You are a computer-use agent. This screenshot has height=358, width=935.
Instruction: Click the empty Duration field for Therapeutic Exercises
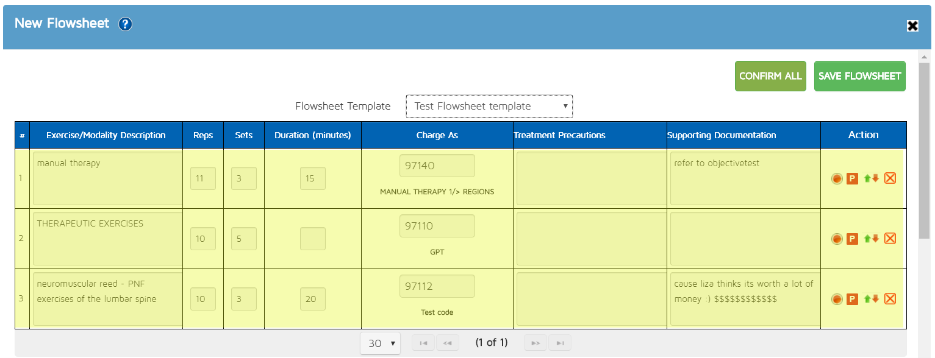[312, 239]
